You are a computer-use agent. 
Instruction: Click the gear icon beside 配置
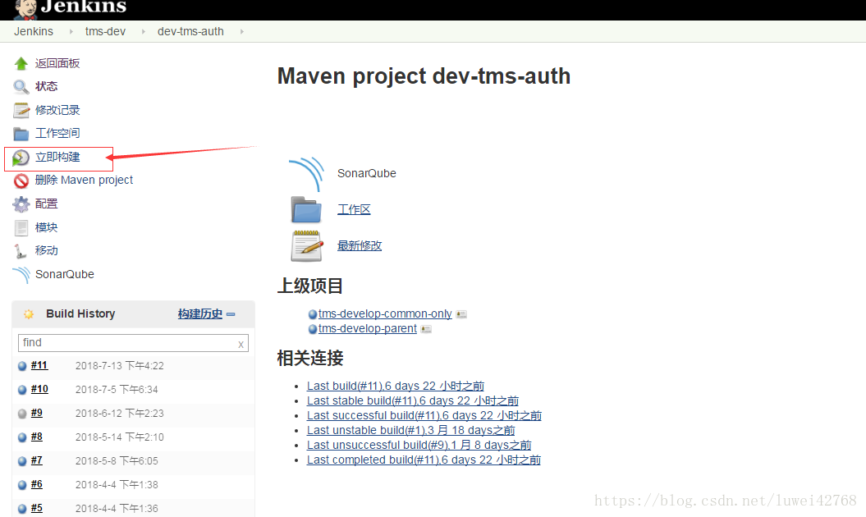(21, 204)
